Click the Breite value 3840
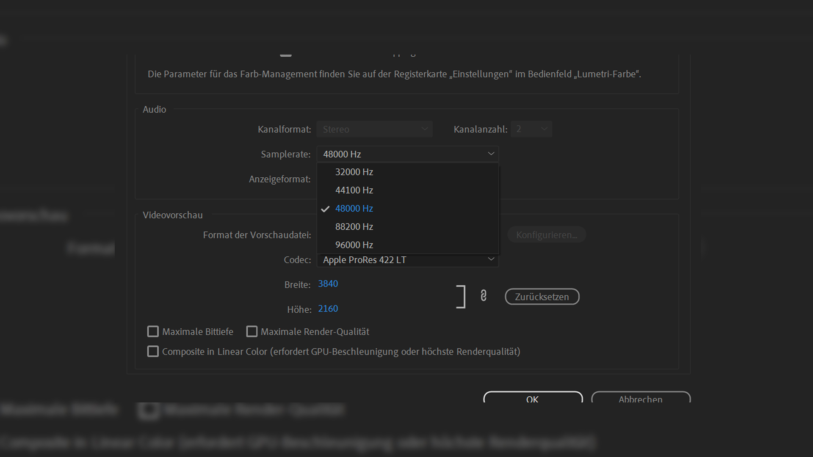This screenshot has width=813, height=457. click(328, 284)
